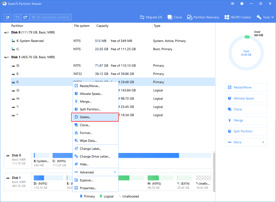Viewport: 276px width, 202px height.
Task: Click Clone button in right panel
Action: 246,109
